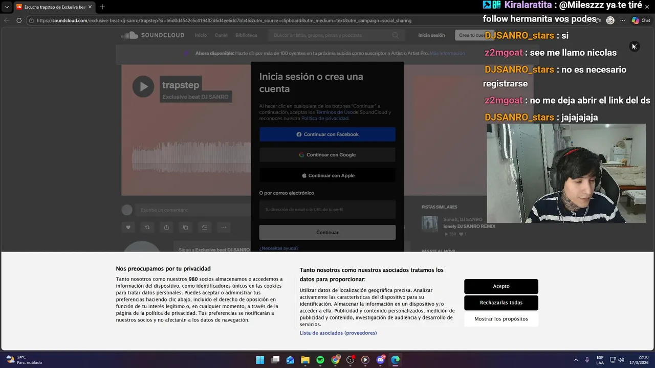Screen dimensions: 655x368
Task: Open lonely DJ SANRO REMIX thumbnail
Action: click(x=430, y=224)
